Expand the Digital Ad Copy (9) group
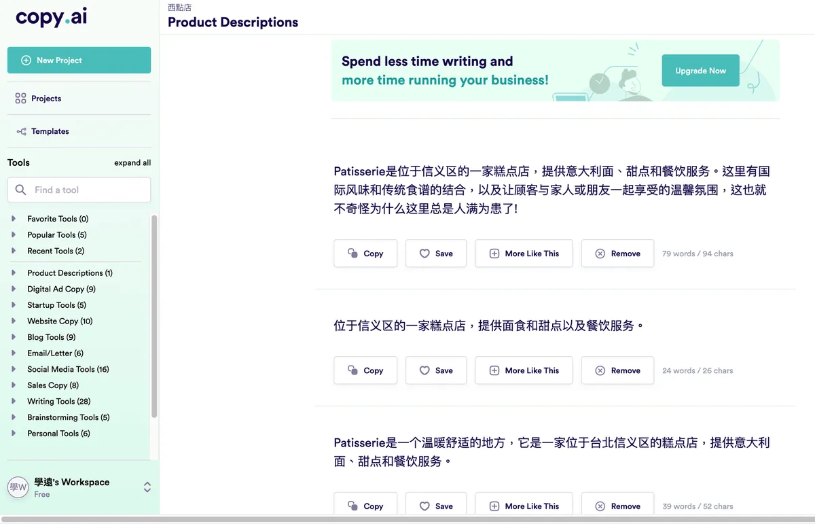Image resolution: width=815 pixels, height=524 pixels. coord(14,289)
